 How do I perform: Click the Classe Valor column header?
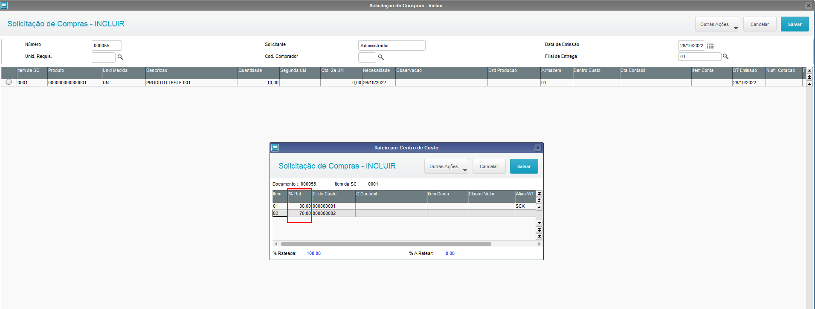(491, 196)
